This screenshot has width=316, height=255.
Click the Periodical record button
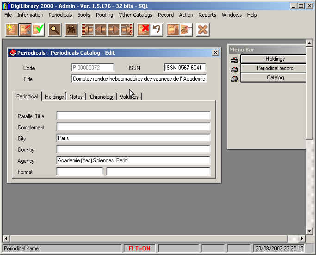pos(273,68)
